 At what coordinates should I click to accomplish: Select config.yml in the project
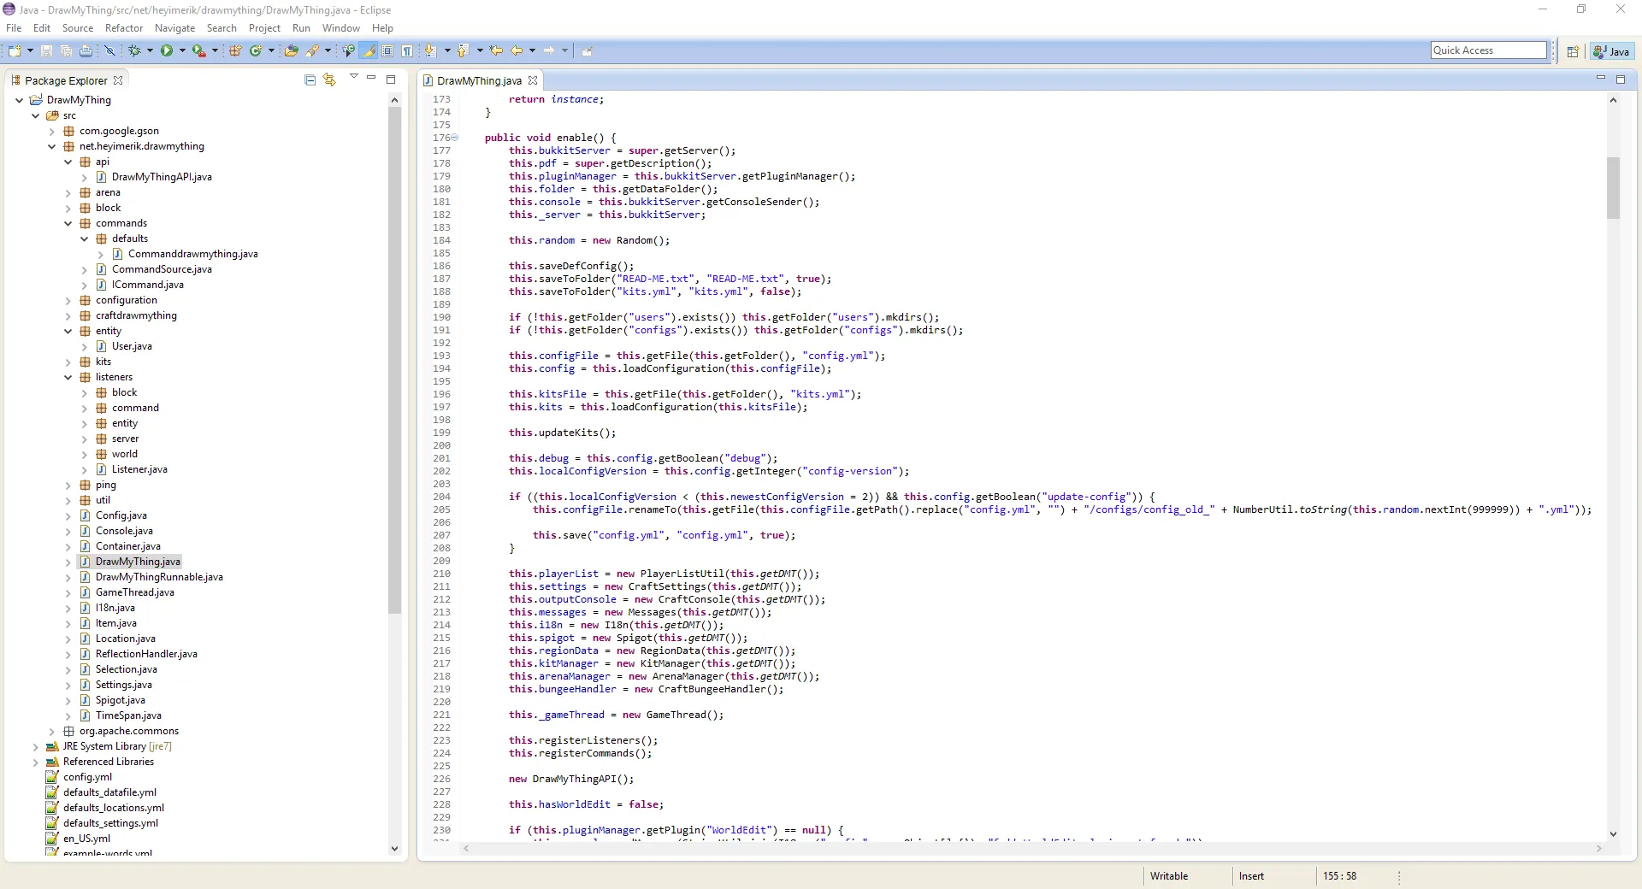87,777
